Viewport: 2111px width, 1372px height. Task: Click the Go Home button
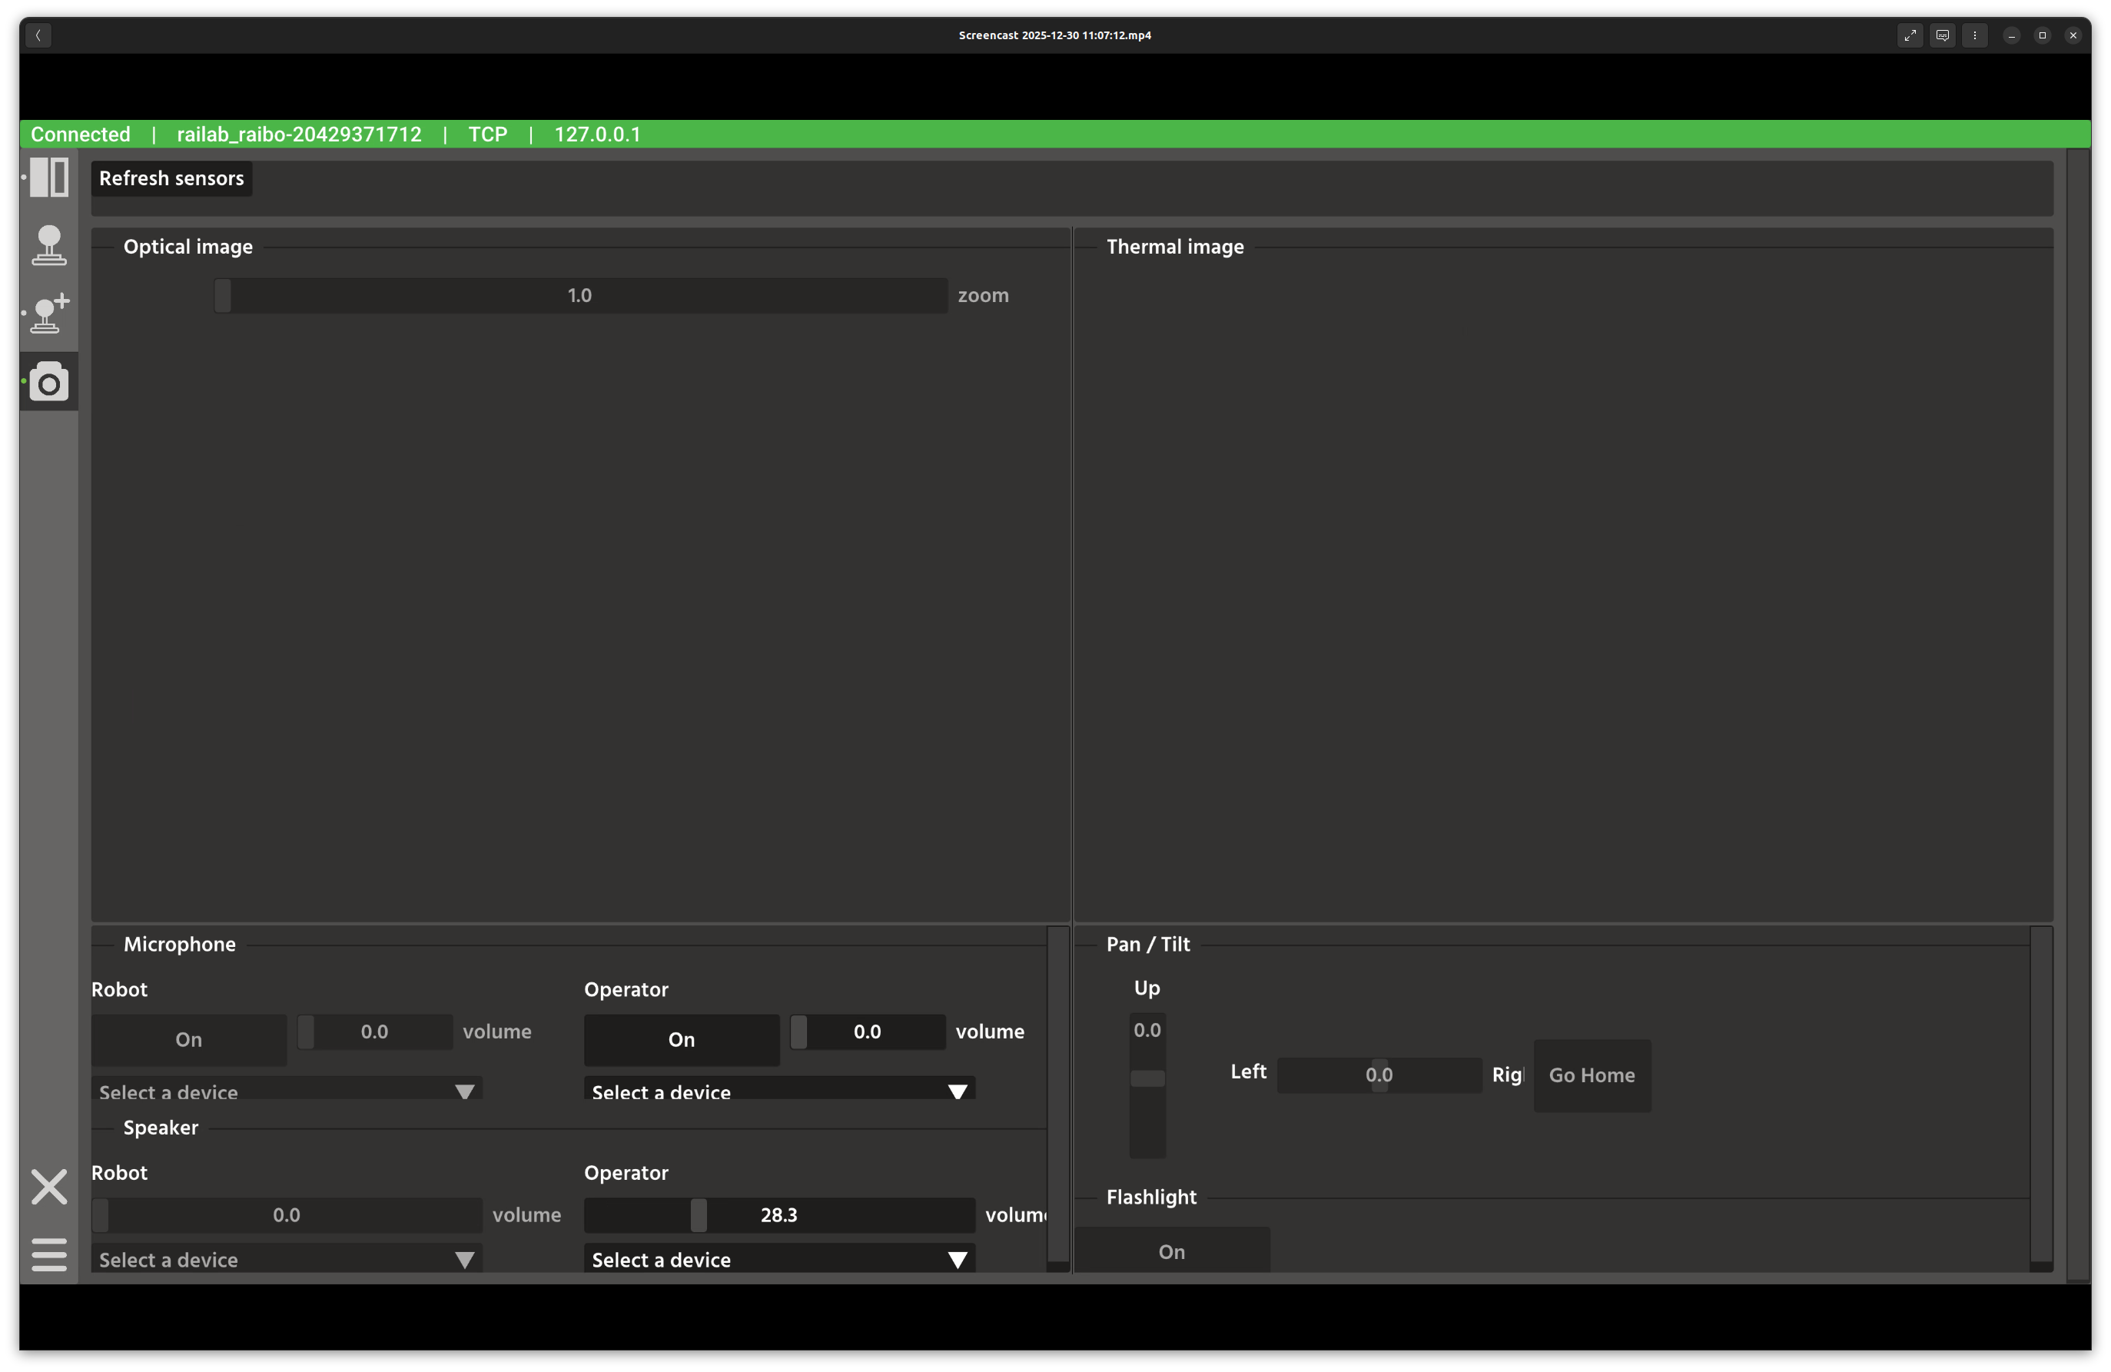(1592, 1075)
